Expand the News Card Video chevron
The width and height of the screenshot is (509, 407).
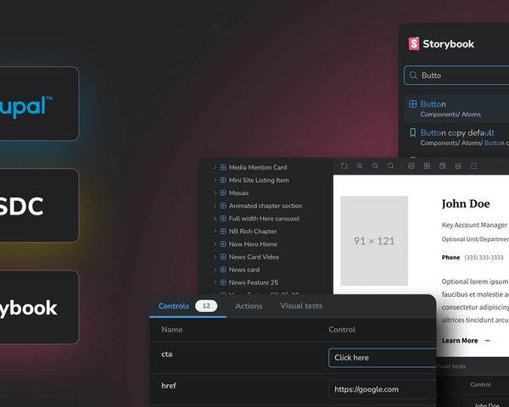click(215, 257)
